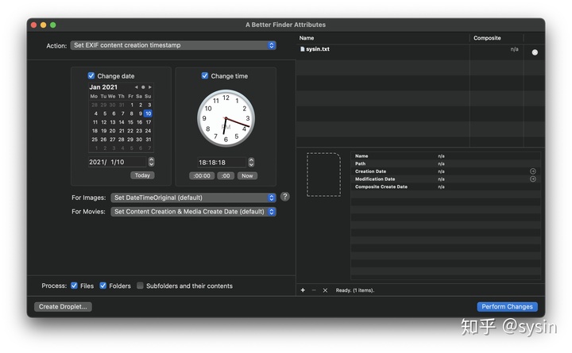Click the plus icon to add files
The width and height of the screenshot is (572, 353).
pyautogui.click(x=303, y=290)
